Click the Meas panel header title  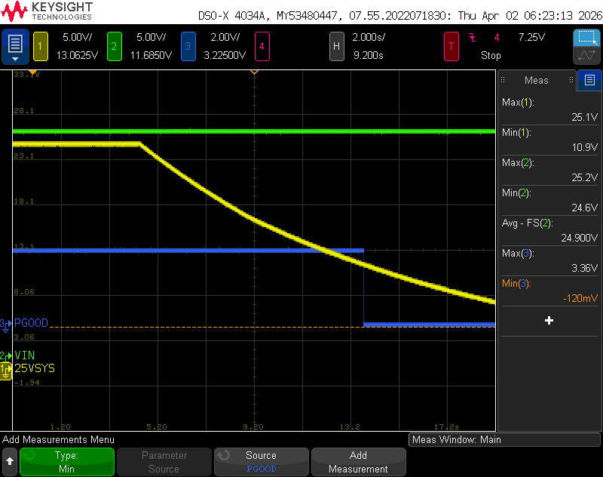(537, 80)
